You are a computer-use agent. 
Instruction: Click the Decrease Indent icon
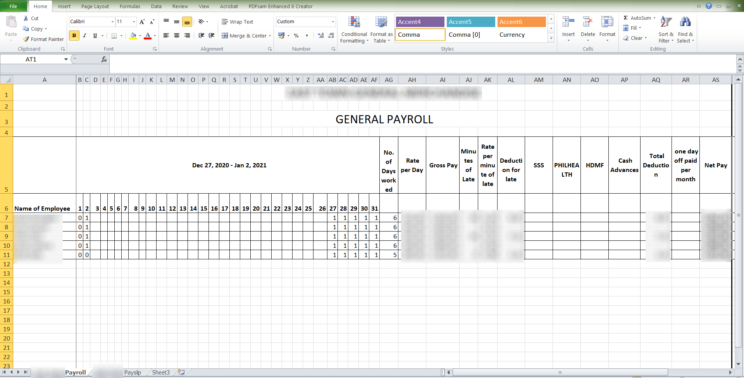[201, 36]
